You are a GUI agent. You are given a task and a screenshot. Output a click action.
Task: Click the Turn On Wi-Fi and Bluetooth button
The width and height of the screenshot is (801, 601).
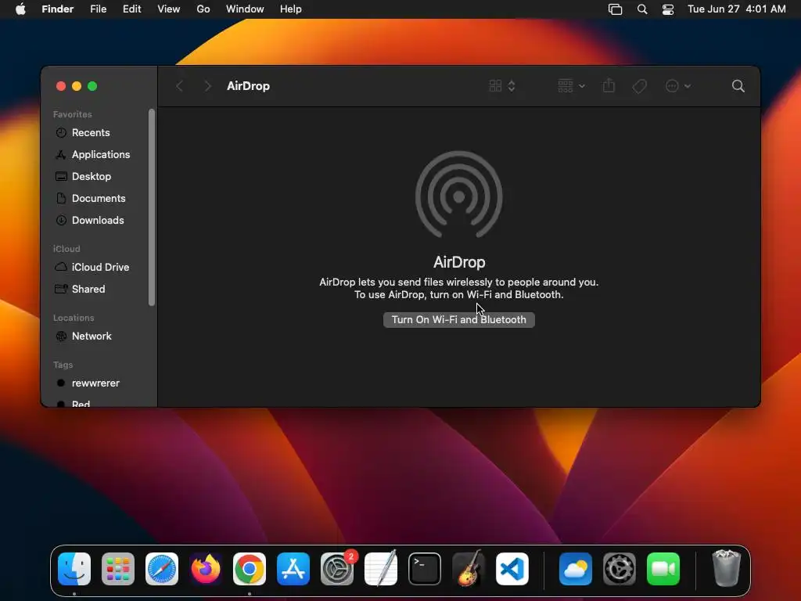(458, 319)
